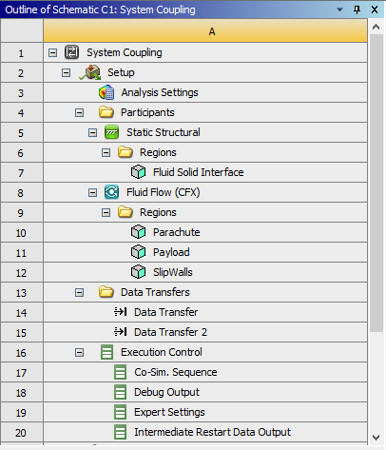The width and height of the screenshot is (386, 450).
Task: Select the Payload region item
Action: point(171,252)
